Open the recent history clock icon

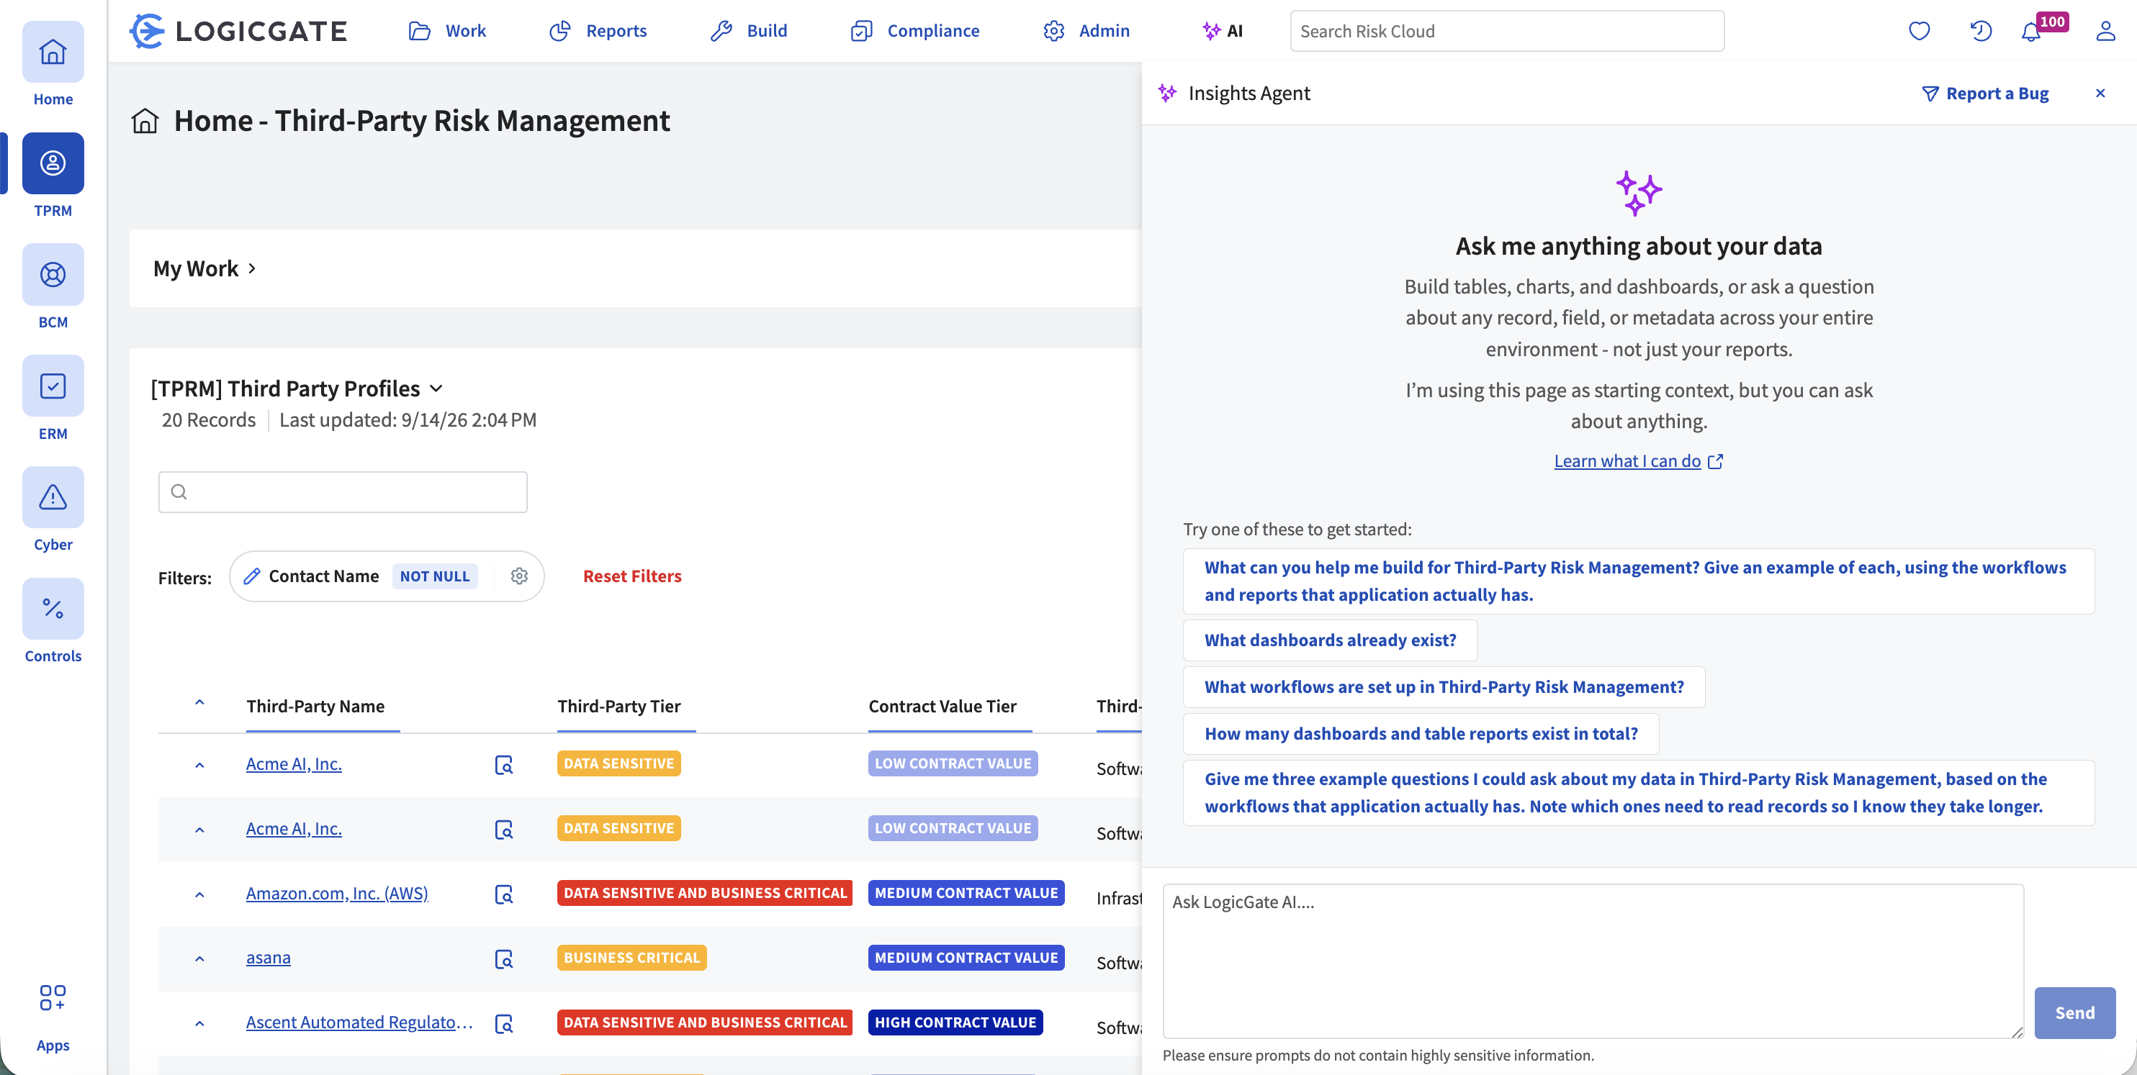pos(1981,32)
